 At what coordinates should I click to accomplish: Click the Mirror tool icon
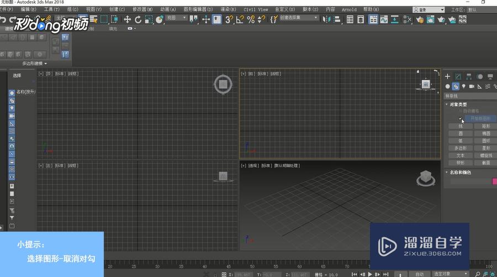[x=326, y=20]
